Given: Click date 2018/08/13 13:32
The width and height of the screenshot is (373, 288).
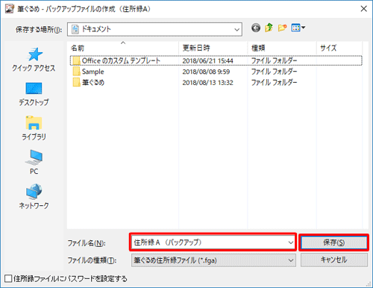Looking at the screenshot, I should pyautogui.click(x=207, y=83).
